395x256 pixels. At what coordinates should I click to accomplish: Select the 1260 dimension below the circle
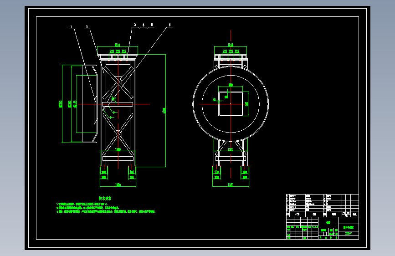(x=231, y=150)
